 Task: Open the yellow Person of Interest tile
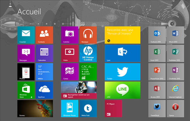click(x=123, y=35)
